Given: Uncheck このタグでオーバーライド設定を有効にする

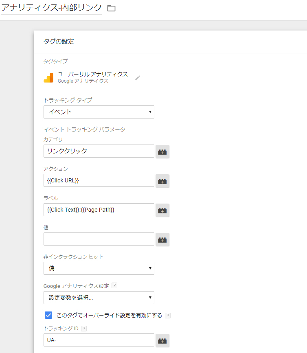Looking at the screenshot, I should [48, 315].
